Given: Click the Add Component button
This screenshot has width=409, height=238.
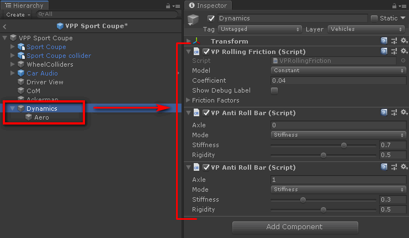Looking at the screenshot, I should pyautogui.click(x=295, y=227).
